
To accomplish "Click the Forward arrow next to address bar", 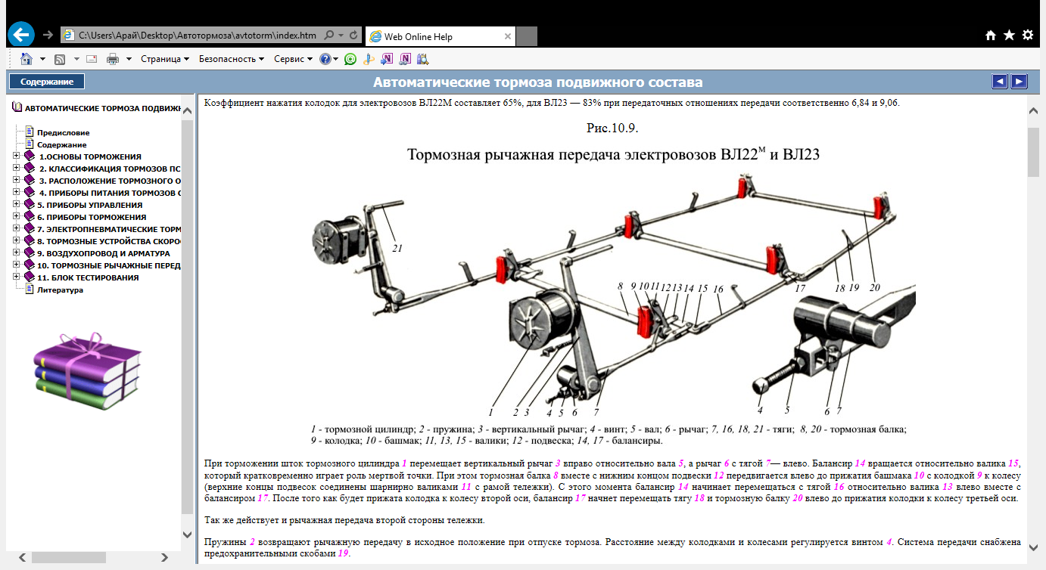I will coord(48,36).
